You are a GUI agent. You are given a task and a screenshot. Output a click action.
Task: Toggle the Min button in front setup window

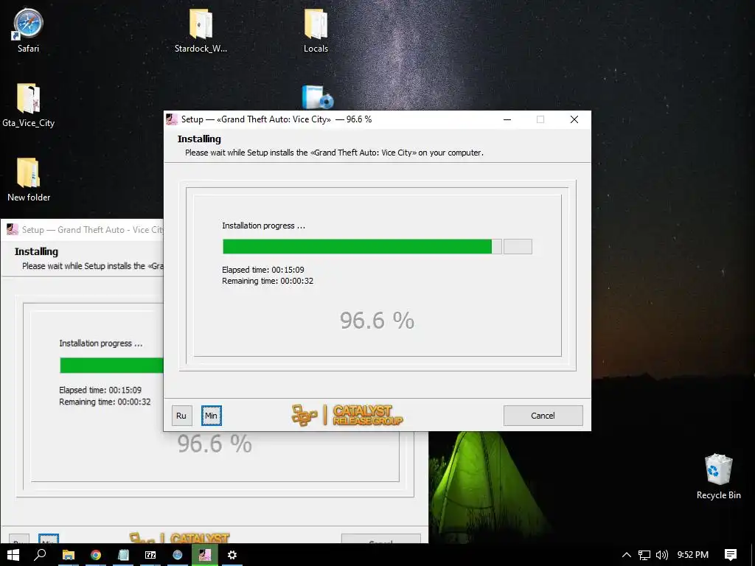pyautogui.click(x=212, y=416)
